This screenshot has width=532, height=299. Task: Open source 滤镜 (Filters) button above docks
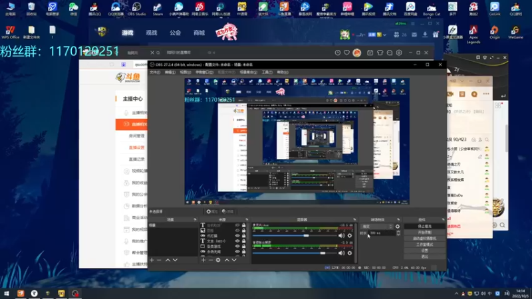click(x=227, y=211)
